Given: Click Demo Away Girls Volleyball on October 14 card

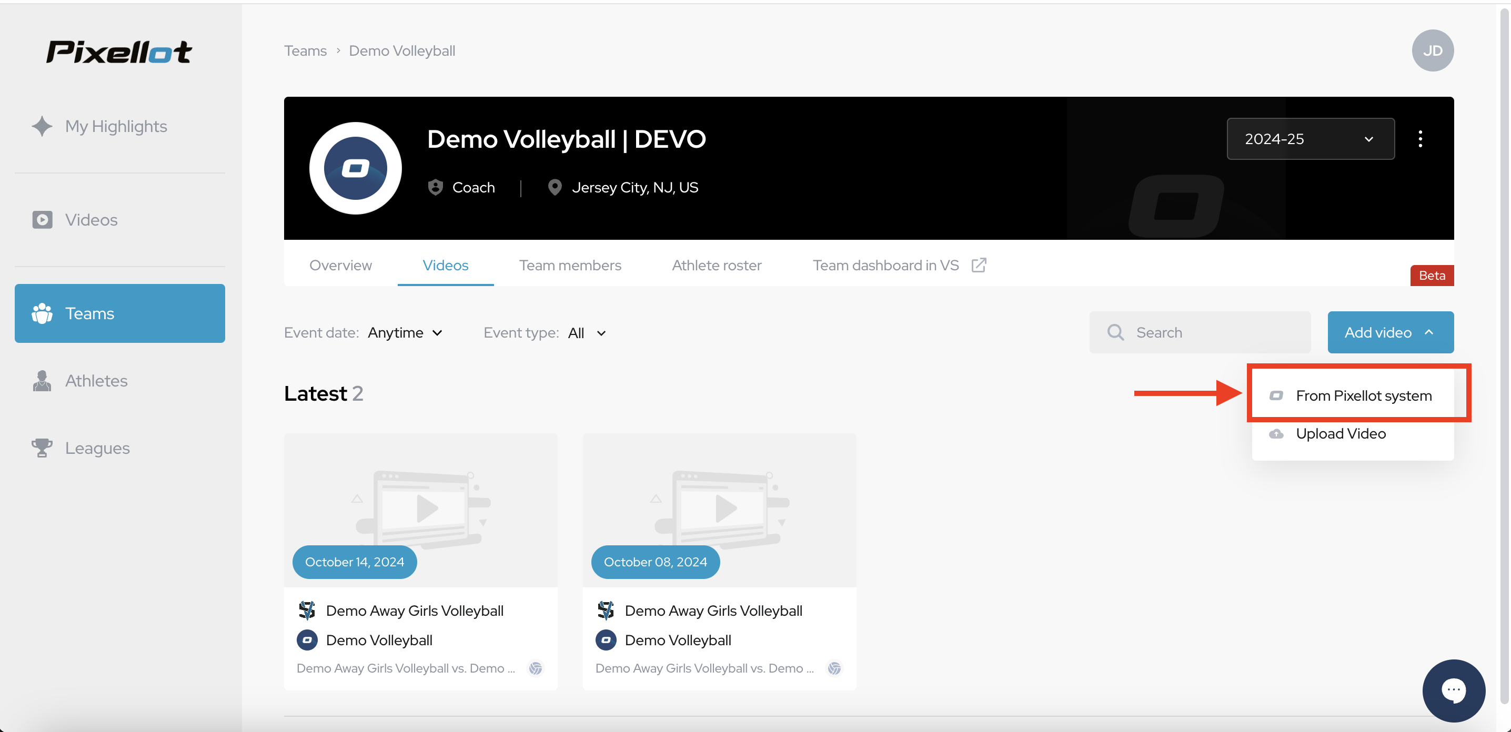Looking at the screenshot, I should tap(415, 610).
